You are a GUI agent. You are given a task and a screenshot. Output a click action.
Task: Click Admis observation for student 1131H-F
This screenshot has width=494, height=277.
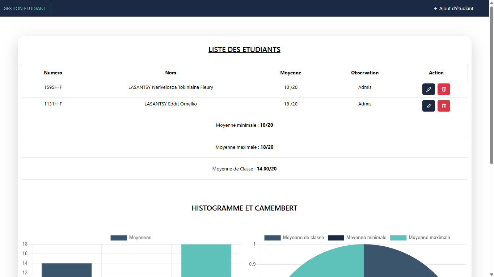(x=365, y=104)
